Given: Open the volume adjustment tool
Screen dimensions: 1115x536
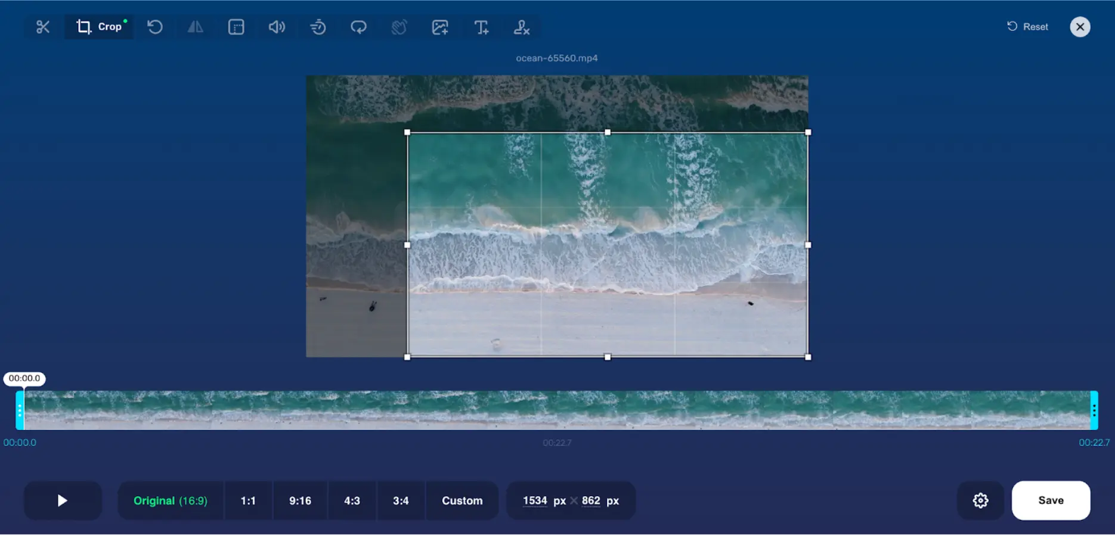Looking at the screenshot, I should [277, 27].
